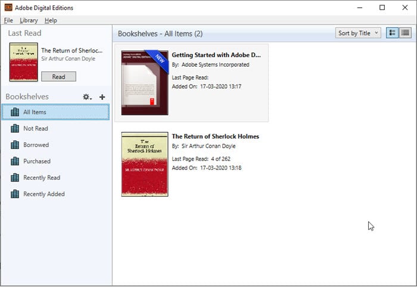Select the Purchased bookshelf
Screen dimensions: 417x287
click(x=55, y=161)
